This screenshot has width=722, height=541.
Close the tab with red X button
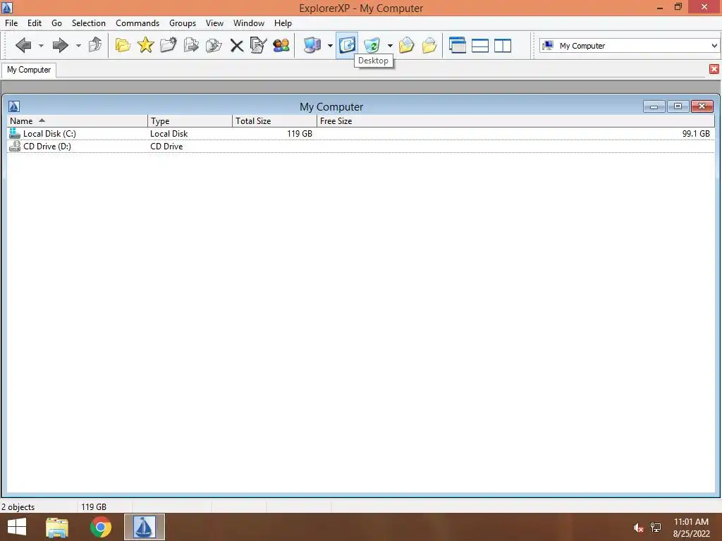pyautogui.click(x=714, y=69)
